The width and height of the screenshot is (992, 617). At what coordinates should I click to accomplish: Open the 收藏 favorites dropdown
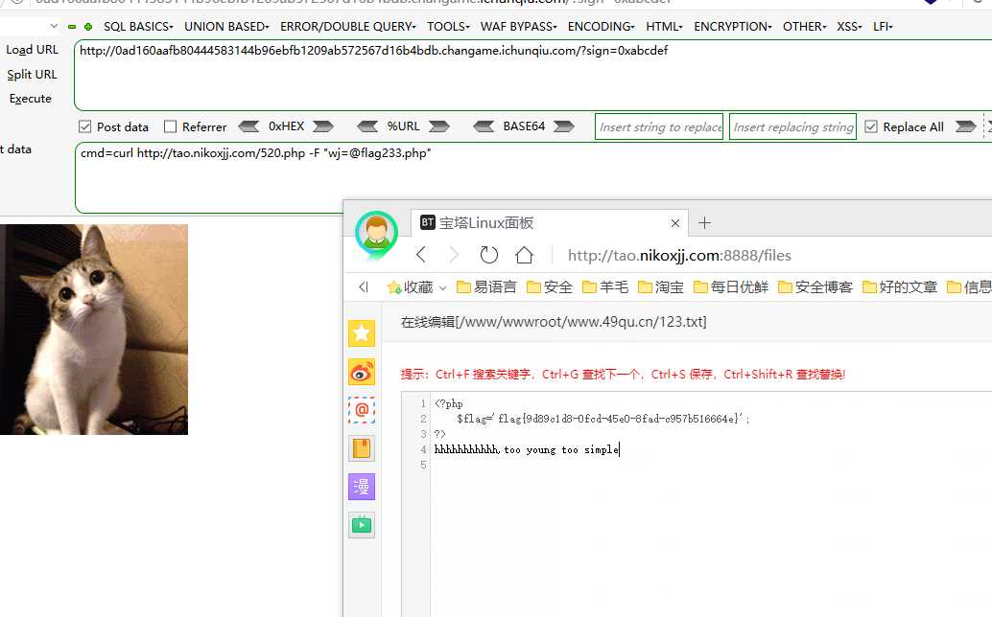[416, 287]
